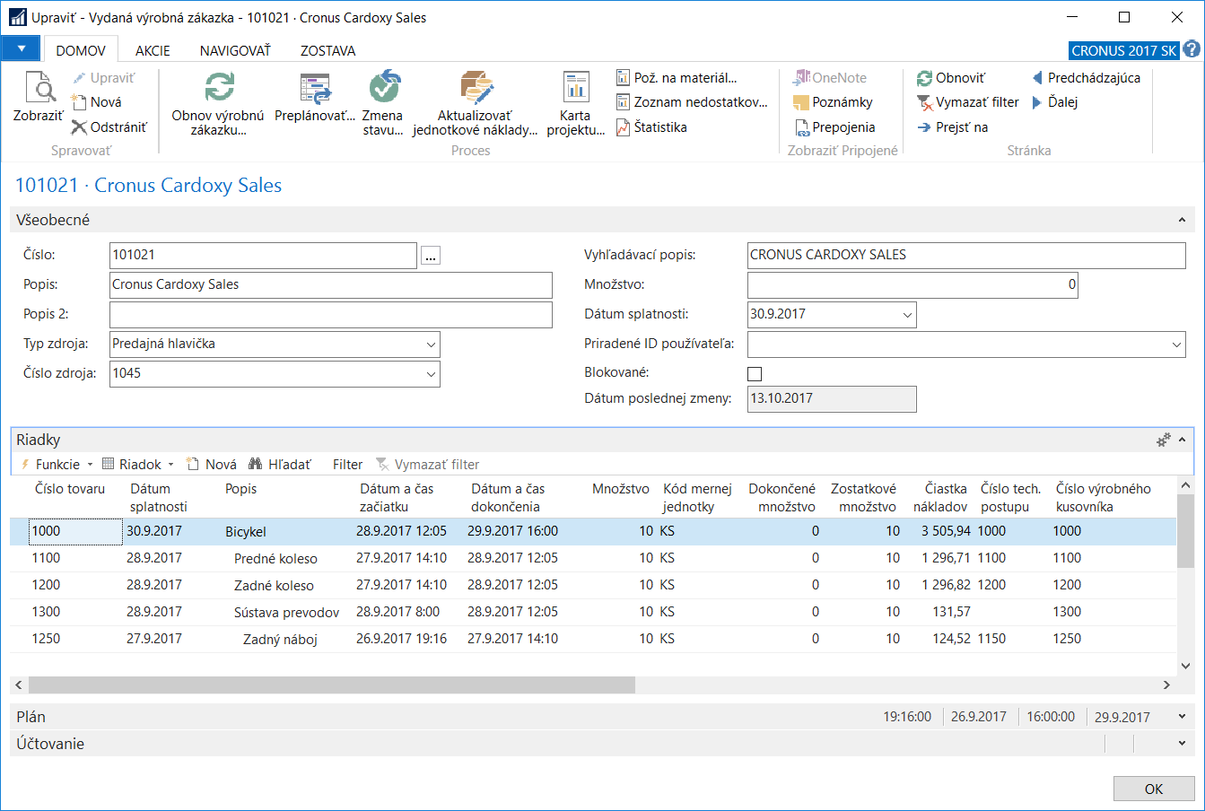Click the OneNote icon
The height and width of the screenshot is (811, 1205).
click(801, 78)
